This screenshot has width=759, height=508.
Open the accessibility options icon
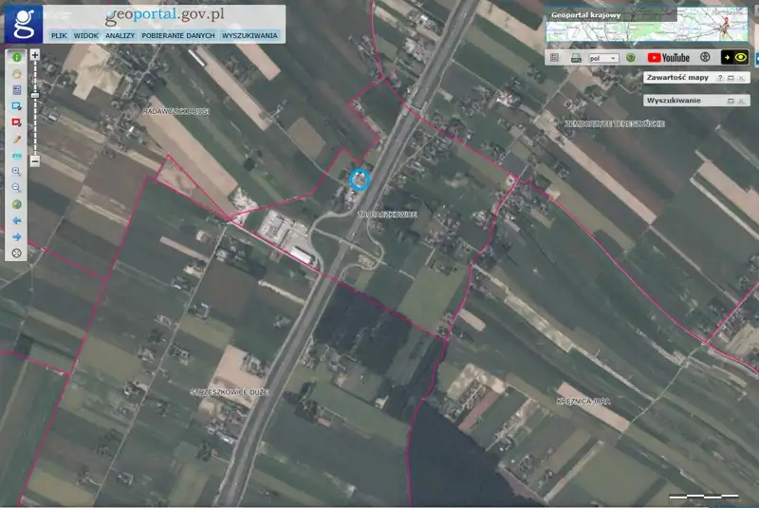pyautogui.click(x=705, y=58)
